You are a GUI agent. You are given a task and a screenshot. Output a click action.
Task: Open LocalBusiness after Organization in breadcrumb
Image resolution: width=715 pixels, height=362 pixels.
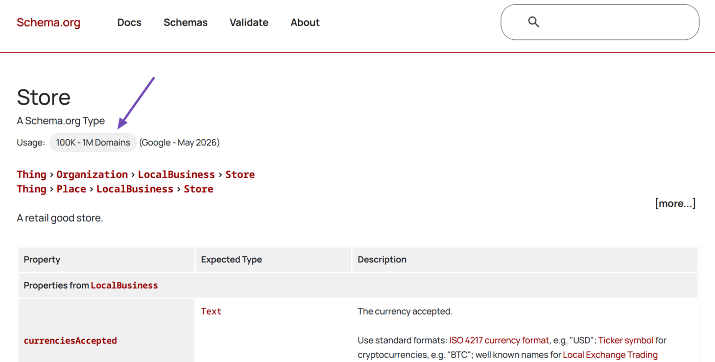pyautogui.click(x=176, y=174)
